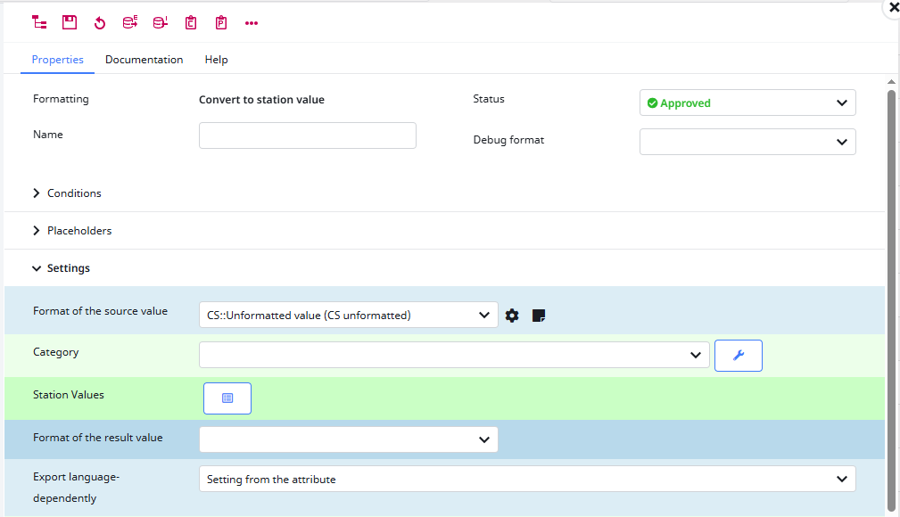Click the clipboard Copy icon
This screenshot has width=900, height=517.
pos(190,22)
